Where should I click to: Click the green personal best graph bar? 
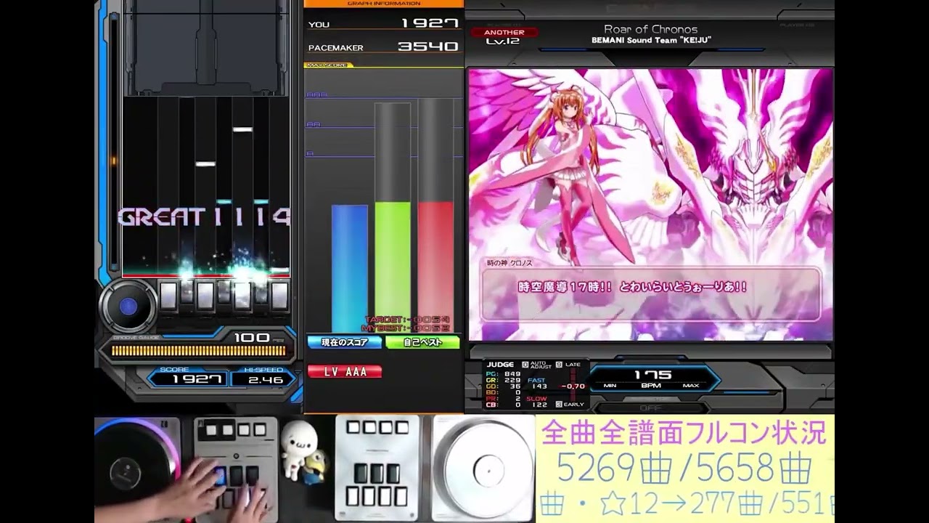[x=393, y=267]
